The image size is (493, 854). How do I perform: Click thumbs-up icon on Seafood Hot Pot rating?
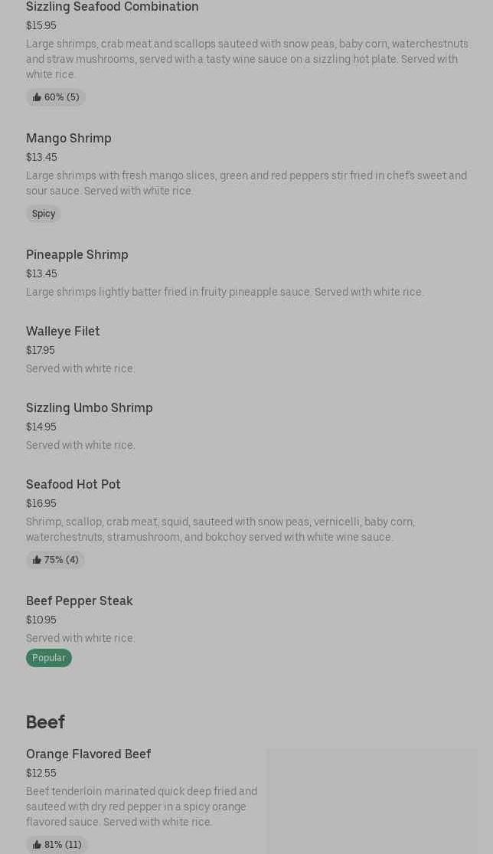click(x=37, y=560)
